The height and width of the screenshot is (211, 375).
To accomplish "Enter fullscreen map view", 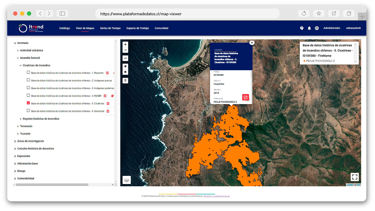I will tap(354, 177).
